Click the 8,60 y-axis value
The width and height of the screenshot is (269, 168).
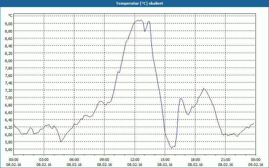point(9,39)
